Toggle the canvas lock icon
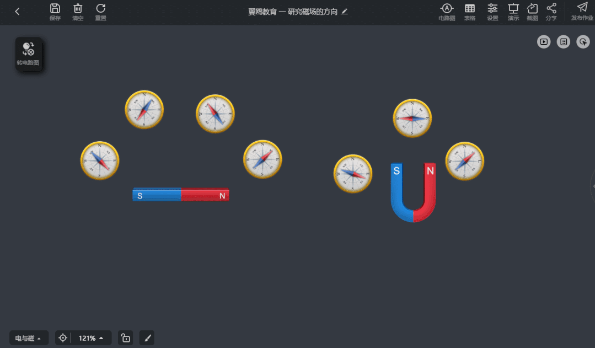This screenshot has height=348, width=595. (x=125, y=338)
